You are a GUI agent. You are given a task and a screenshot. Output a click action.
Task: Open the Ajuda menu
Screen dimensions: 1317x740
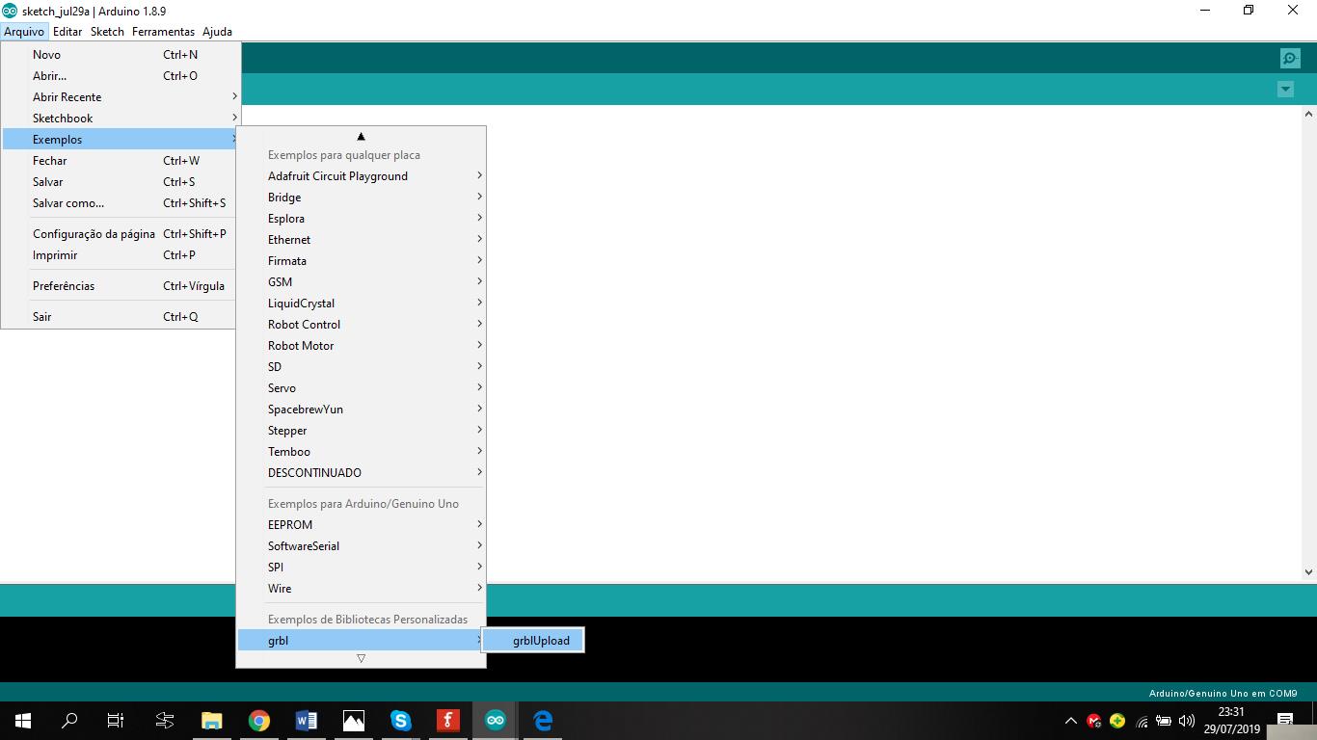coord(217,31)
